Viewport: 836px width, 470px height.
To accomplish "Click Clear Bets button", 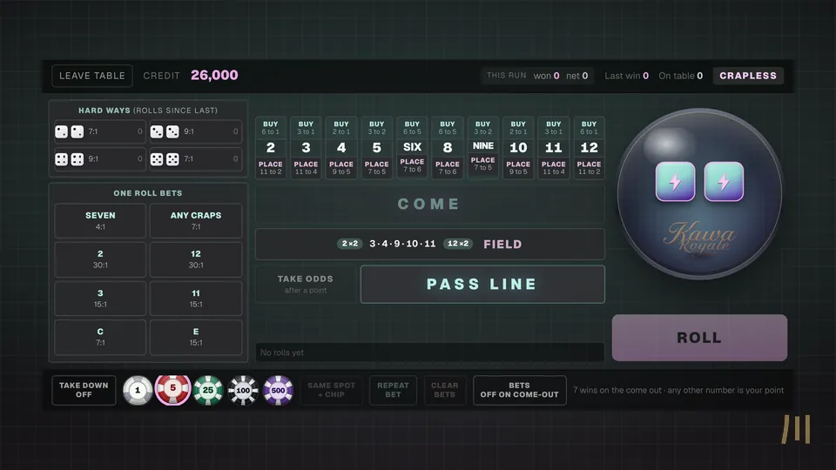I will click(444, 390).
